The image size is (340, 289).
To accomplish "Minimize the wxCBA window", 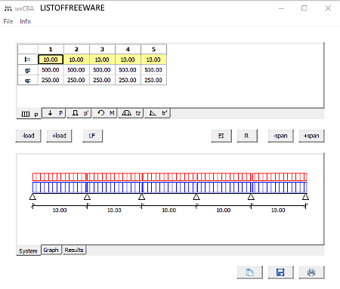I will point(281,8).
